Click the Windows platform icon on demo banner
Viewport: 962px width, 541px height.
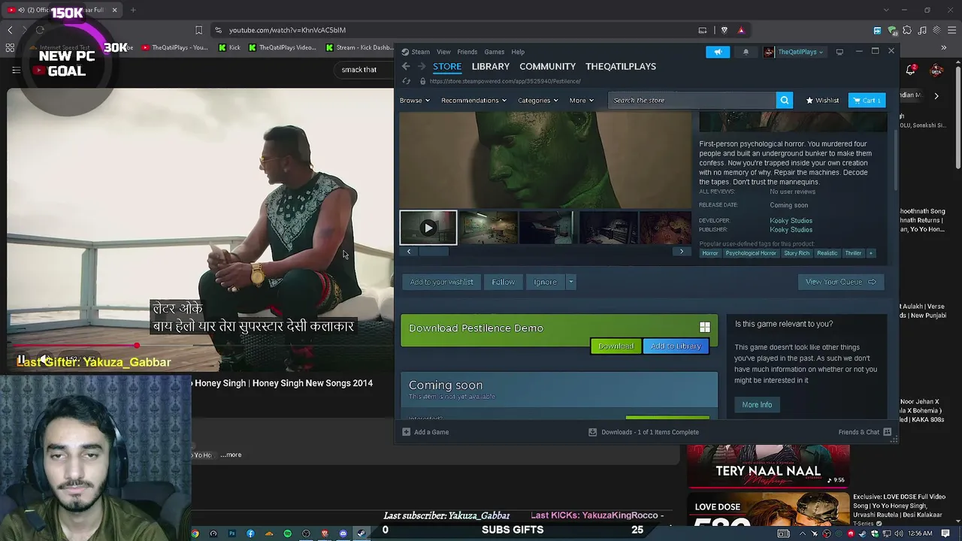tap(705, 328)
